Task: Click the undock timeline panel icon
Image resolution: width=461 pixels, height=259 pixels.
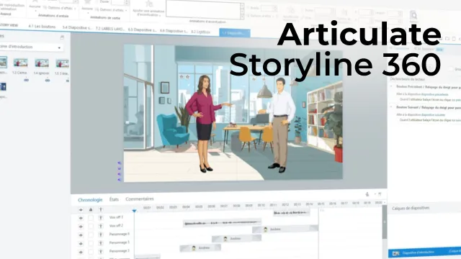Action: point(380,194)
